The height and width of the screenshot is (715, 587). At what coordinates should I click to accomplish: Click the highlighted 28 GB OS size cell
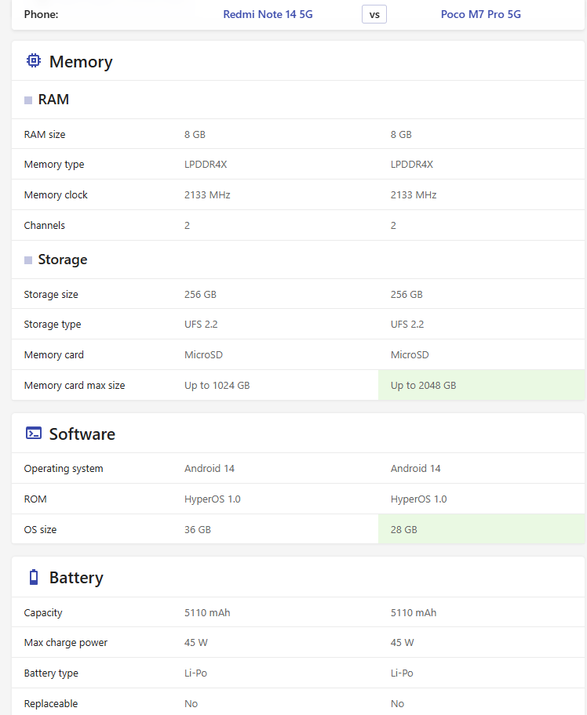coord(481,529)
